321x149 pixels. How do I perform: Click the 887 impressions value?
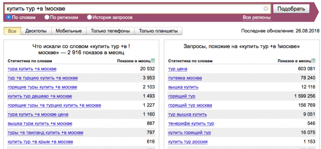[150, 124]
